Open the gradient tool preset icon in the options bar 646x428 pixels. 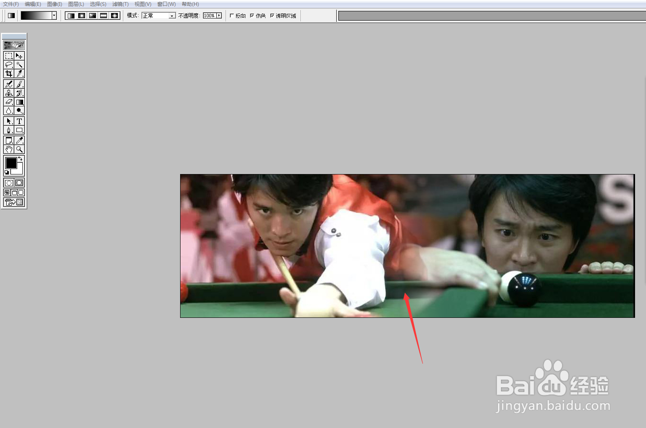[x=11, y=16]
